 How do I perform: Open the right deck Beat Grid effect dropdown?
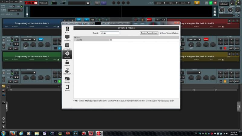194,40
